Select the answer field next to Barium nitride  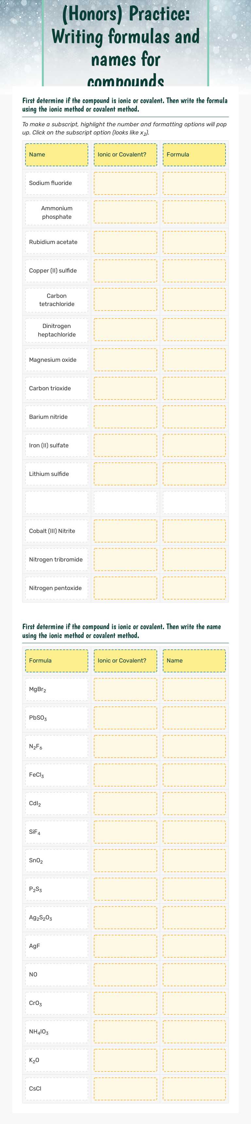(x=125, y=417)
